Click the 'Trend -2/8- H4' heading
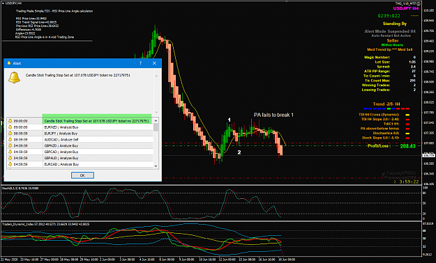436x263 pixels. (x=386, y=104)
